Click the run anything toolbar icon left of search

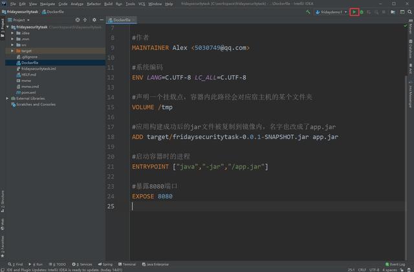[x=402, y=12]
